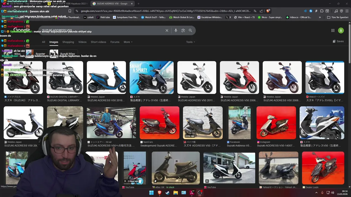
Task: Open the Instagram Suzuki-ADDRESS-V50 image
Action: [x=276, y=123]
